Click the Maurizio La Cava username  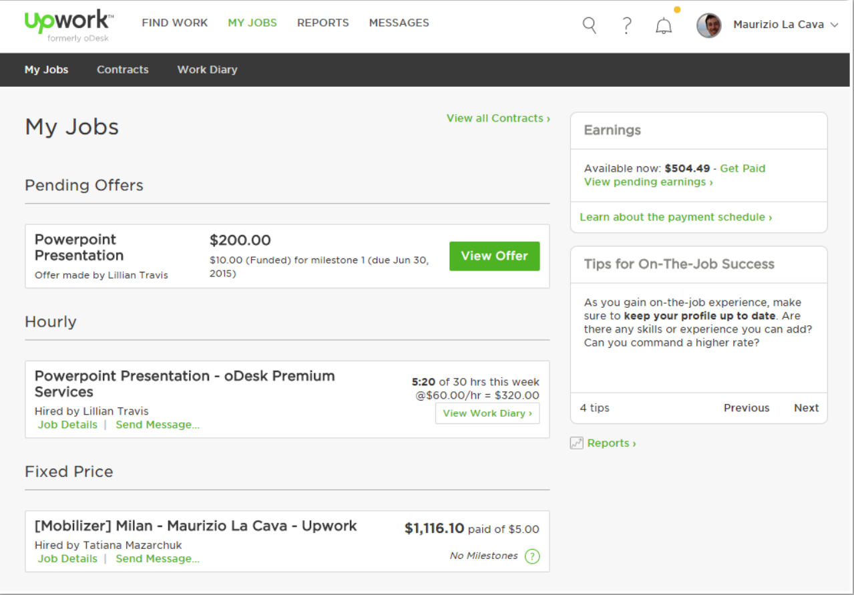tap(779, 25)
